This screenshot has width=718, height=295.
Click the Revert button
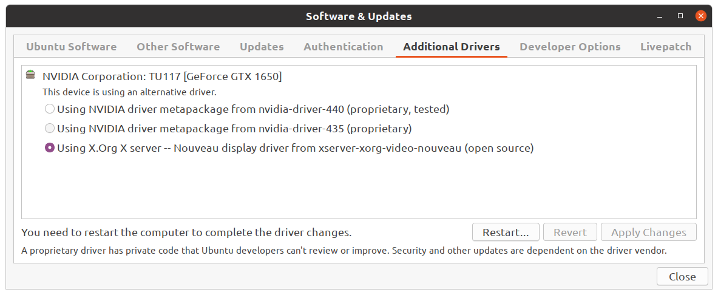[x=570, y=232]
